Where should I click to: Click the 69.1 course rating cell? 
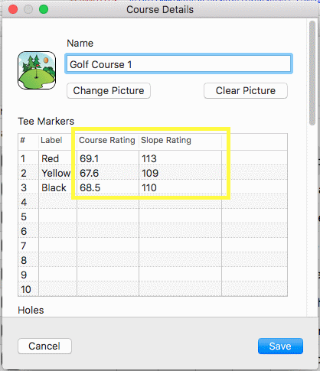pyautogui.click(x=108, y=158)
